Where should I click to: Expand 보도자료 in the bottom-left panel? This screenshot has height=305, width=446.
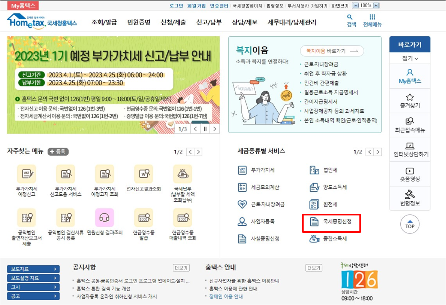[33, 269]
